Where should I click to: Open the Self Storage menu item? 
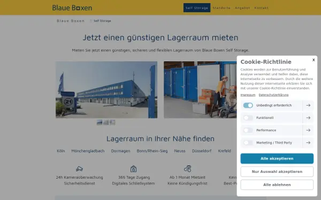(197, 8)
